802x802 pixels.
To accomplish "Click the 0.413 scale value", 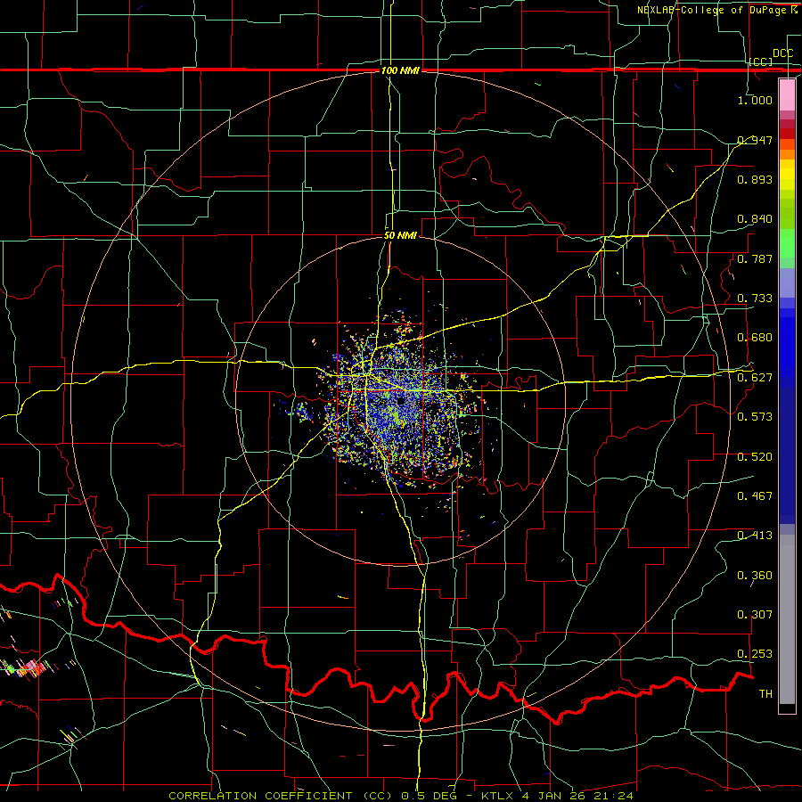I will (x=755, y=536).
